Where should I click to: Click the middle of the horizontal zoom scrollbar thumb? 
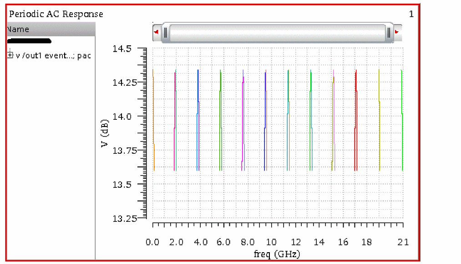[277, 33]
